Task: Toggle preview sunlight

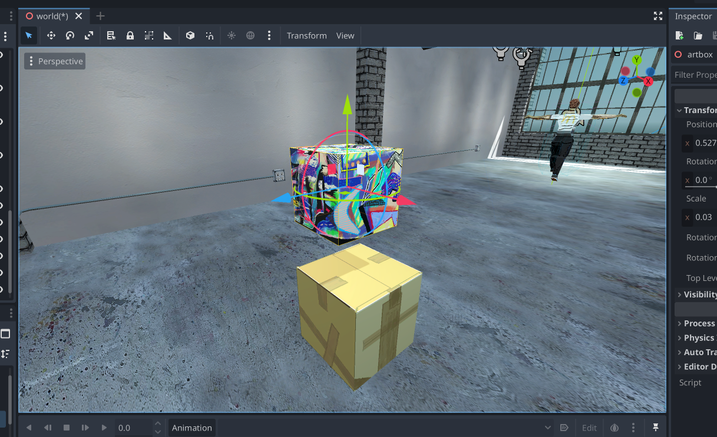Action: pyautogui.click(x=232, y=35)
